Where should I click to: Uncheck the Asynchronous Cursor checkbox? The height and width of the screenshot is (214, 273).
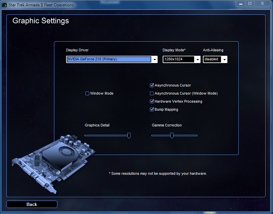(152, 85)
